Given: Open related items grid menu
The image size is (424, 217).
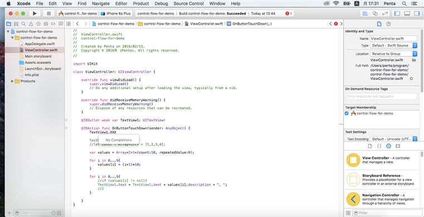Looking at the screenshot, I should coord(69,24).
